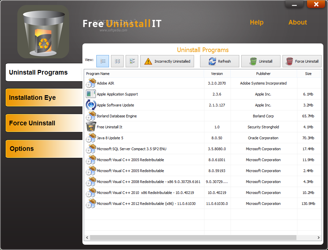Select the first list view icon
This screenshot has height=250, width=328.
[x=102, y=61]
